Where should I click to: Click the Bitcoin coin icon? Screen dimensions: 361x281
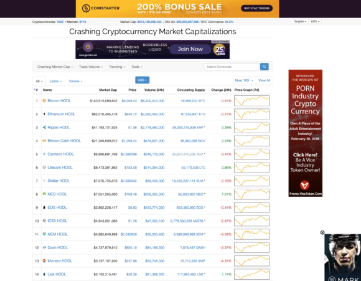tap(44, 101)
